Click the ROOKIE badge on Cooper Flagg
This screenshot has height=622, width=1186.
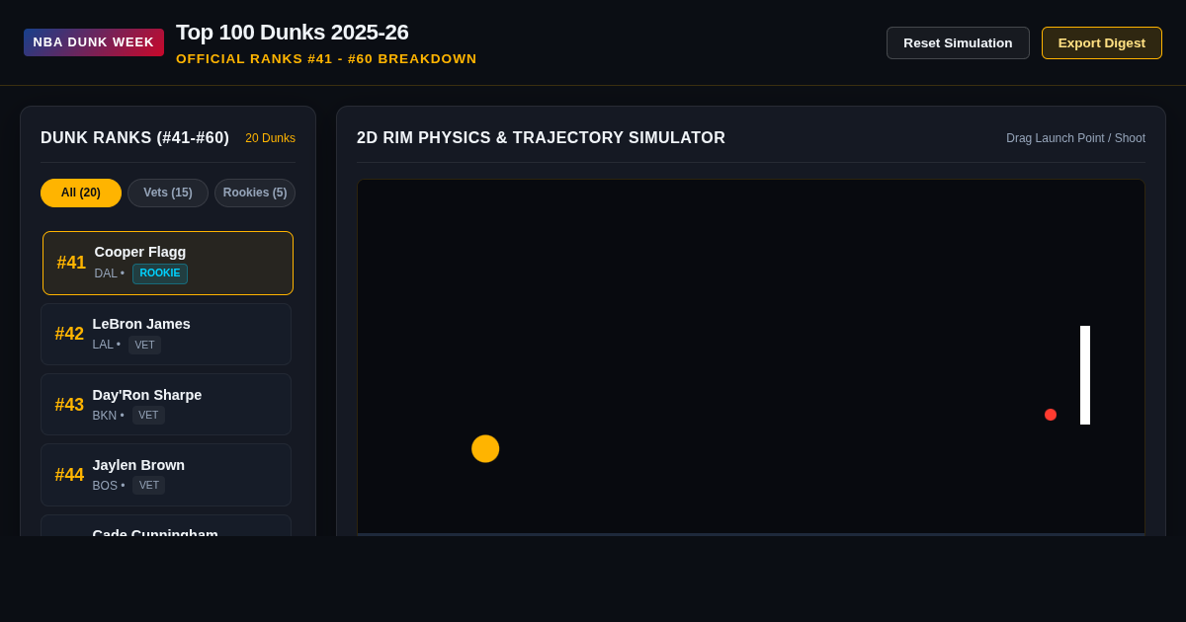click(160, 273)
